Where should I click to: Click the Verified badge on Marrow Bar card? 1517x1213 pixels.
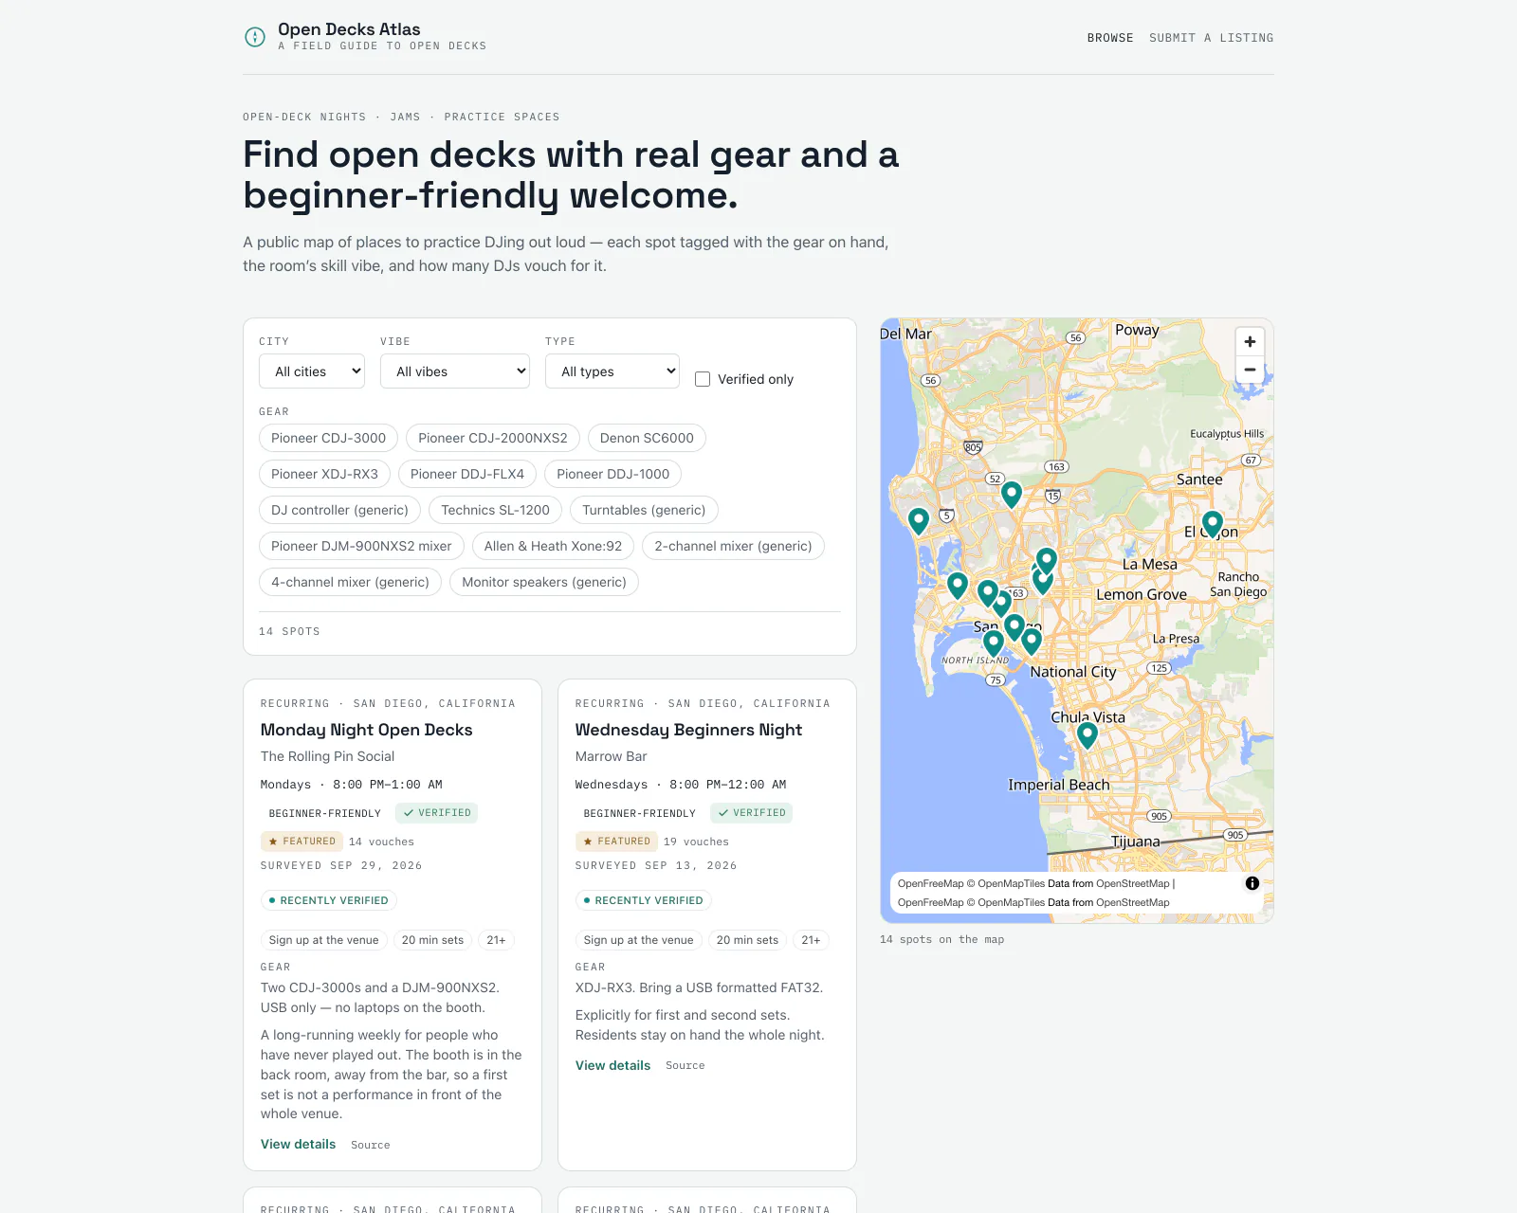tap(752, 813)
